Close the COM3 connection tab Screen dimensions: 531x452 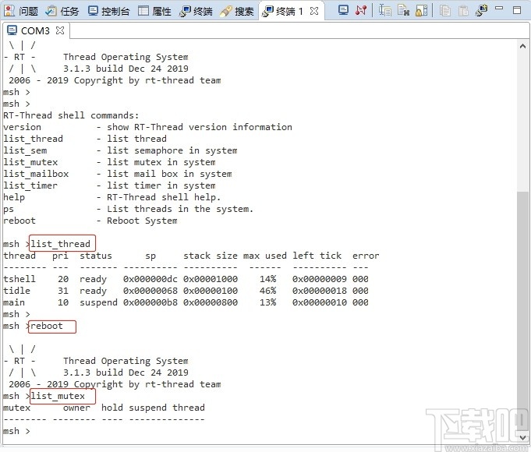tap(60, 30)
